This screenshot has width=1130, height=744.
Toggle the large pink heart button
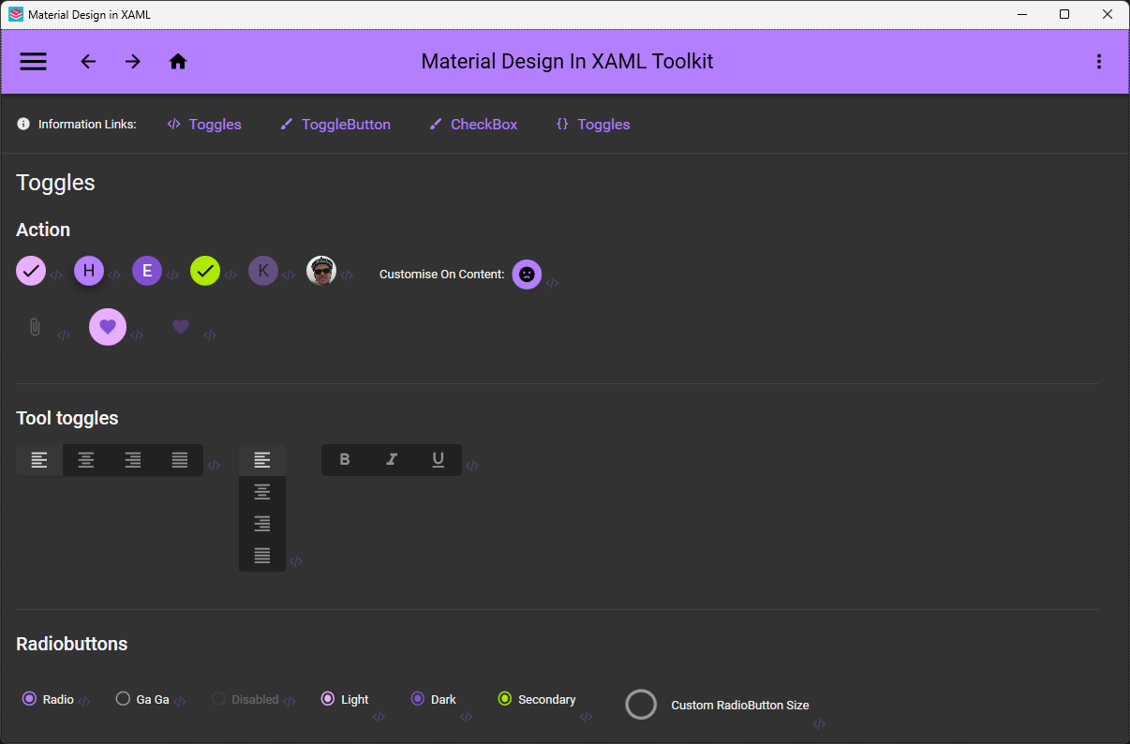[108, 326]
